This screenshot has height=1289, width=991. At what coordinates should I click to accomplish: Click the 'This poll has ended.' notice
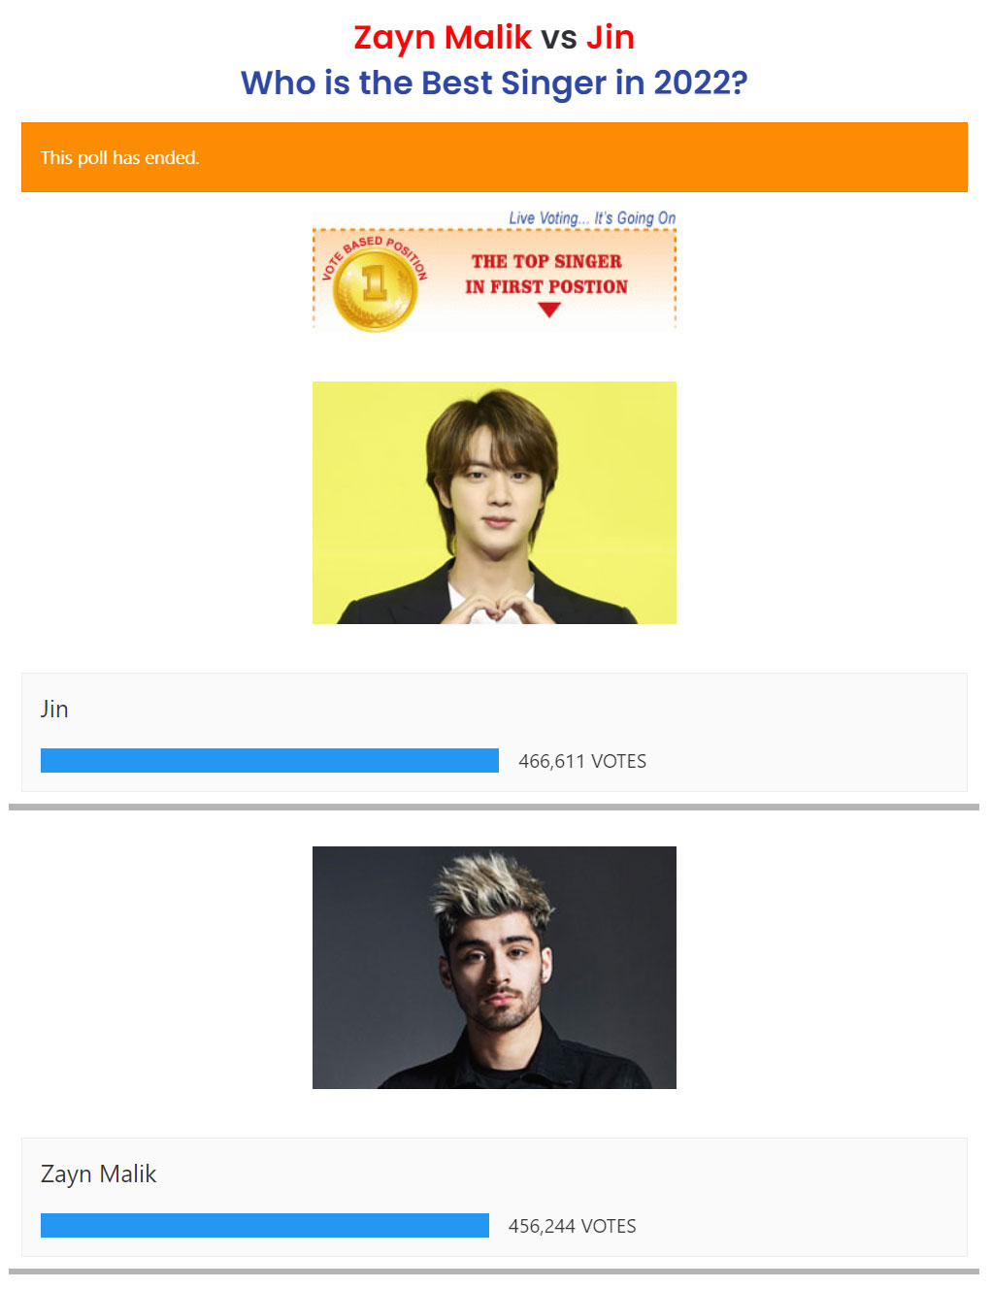click(120, 157)
